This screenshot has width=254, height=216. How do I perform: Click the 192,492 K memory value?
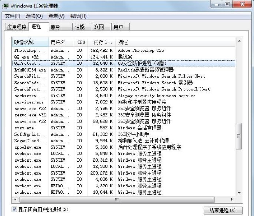click(x=102, y=50)
